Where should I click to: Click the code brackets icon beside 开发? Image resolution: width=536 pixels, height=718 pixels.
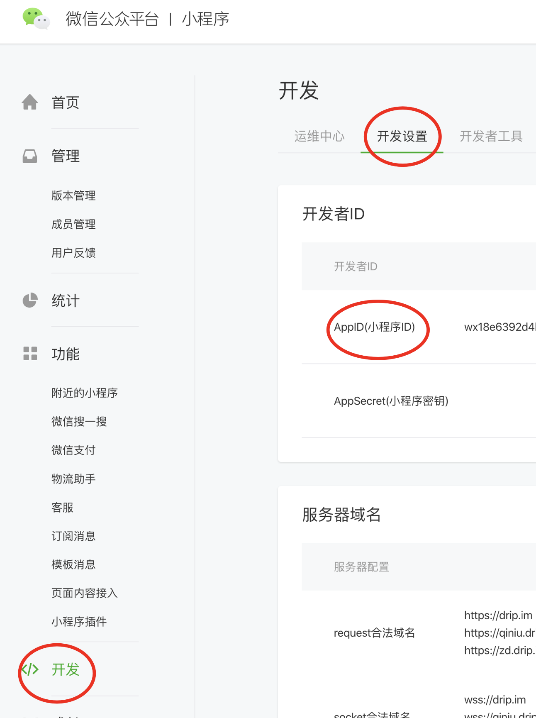[30, 669]
